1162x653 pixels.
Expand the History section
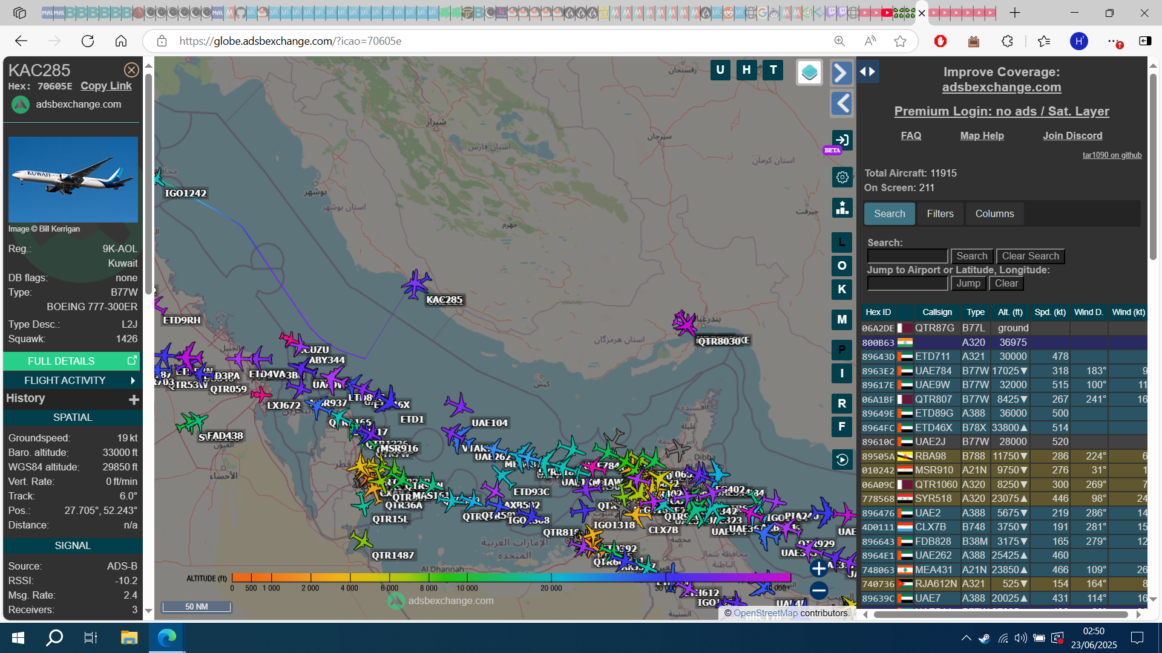(x=73, y=398)
